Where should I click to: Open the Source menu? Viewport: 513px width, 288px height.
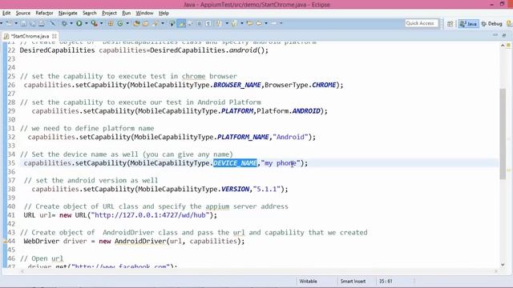(23, 13)
